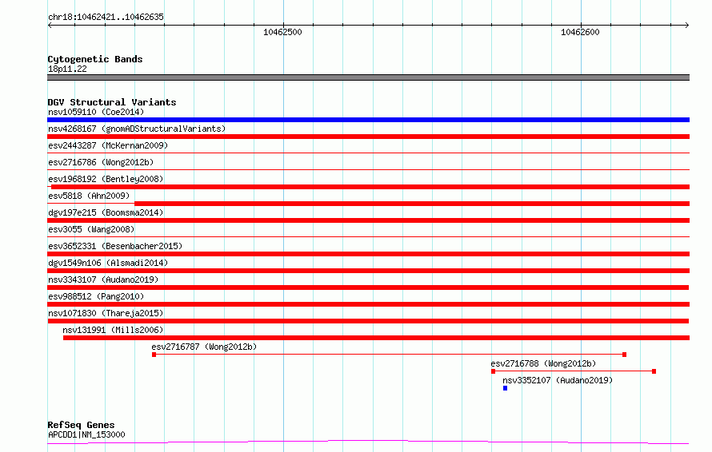The width and height of the screenshot is (712, 452).
Task: Open variant esv2716786 (Wong2012b) label
Action: coord(101,162)
